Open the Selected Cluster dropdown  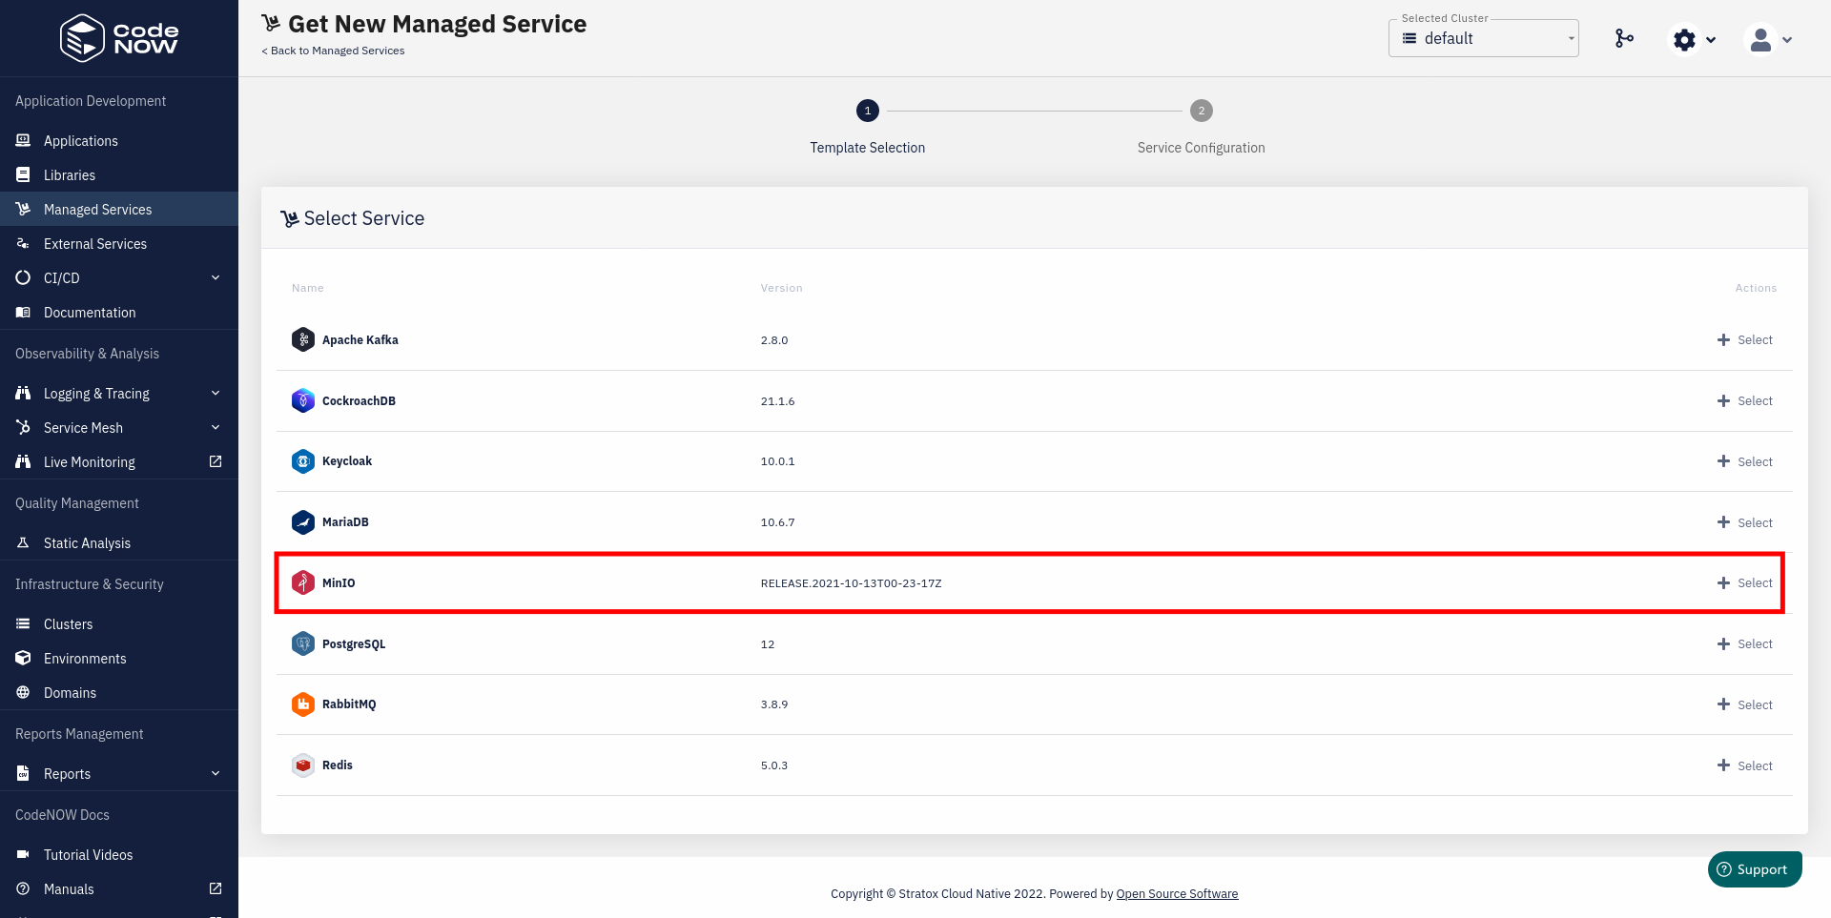coord(1484,38)
